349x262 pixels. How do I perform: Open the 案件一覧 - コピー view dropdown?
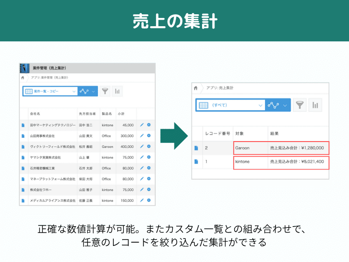[x=51, y=91]
